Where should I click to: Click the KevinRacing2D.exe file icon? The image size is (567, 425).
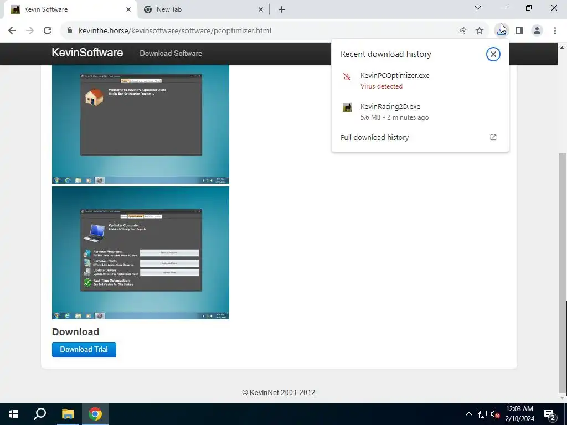point(347,107)
